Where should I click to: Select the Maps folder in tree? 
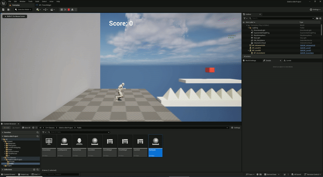(10, 150)
